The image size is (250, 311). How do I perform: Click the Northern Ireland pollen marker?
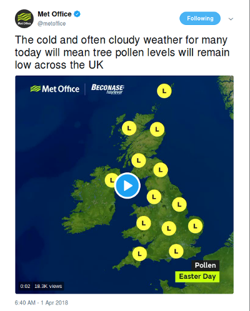(111, 180)
